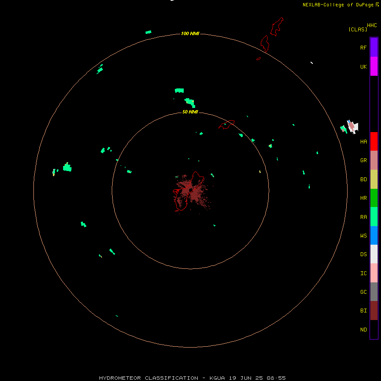
Task: Click the "GC" legend label
Action: click(363, 292)
